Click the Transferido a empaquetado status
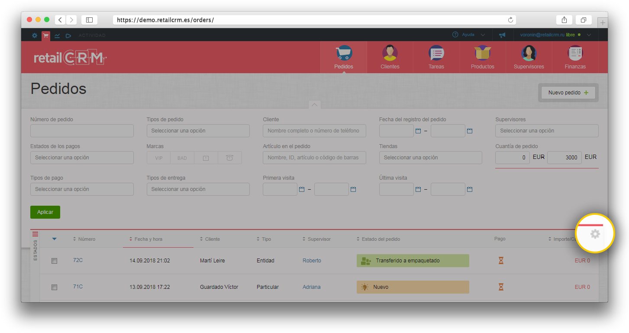Viewport: 629px width, 333px height. [413, 261]
